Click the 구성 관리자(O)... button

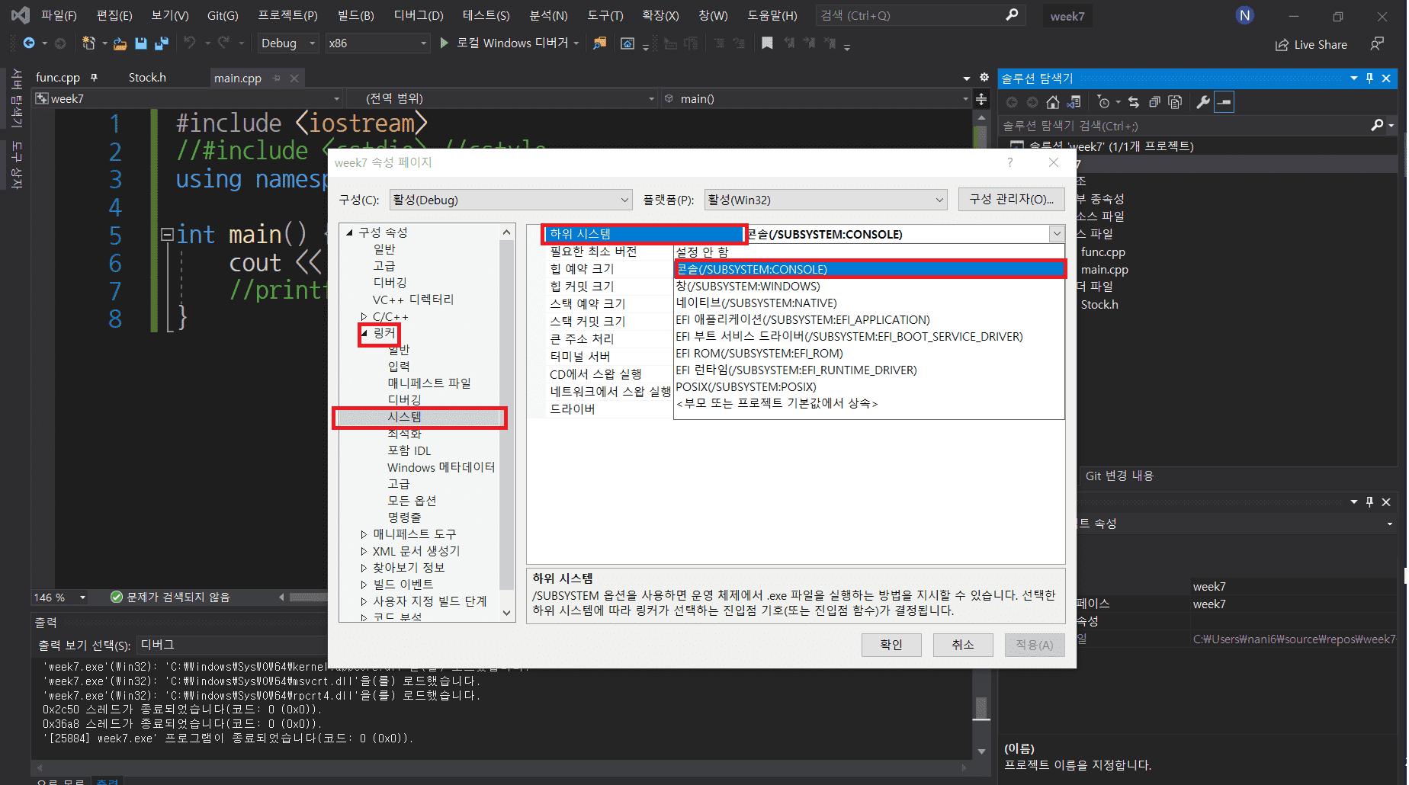pos(1012,199)
